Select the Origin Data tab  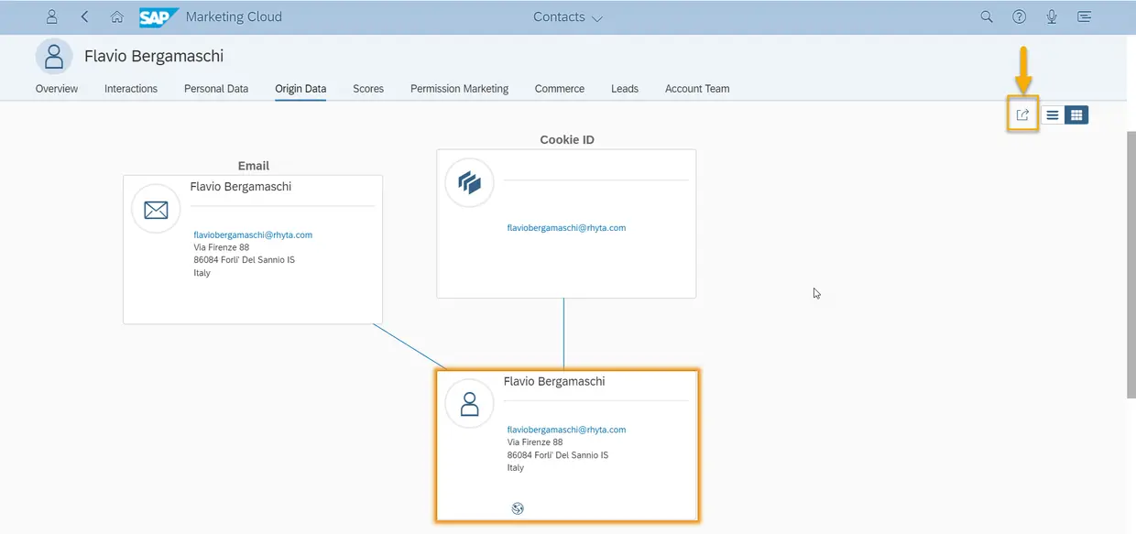tap(300, 89)
